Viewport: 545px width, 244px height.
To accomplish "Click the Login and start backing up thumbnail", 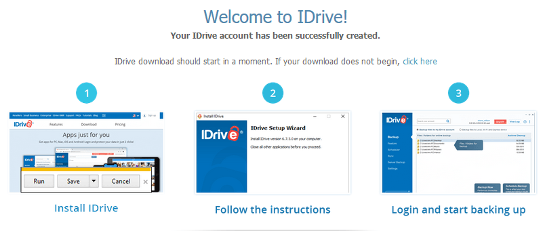I will coord(458,152).
